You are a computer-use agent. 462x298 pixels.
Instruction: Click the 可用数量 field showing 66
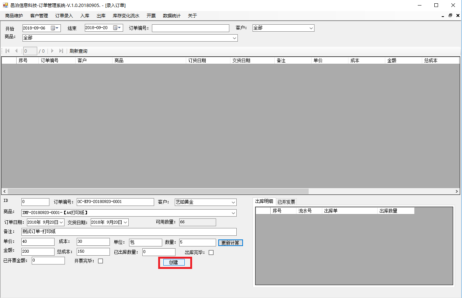(198, 222)
